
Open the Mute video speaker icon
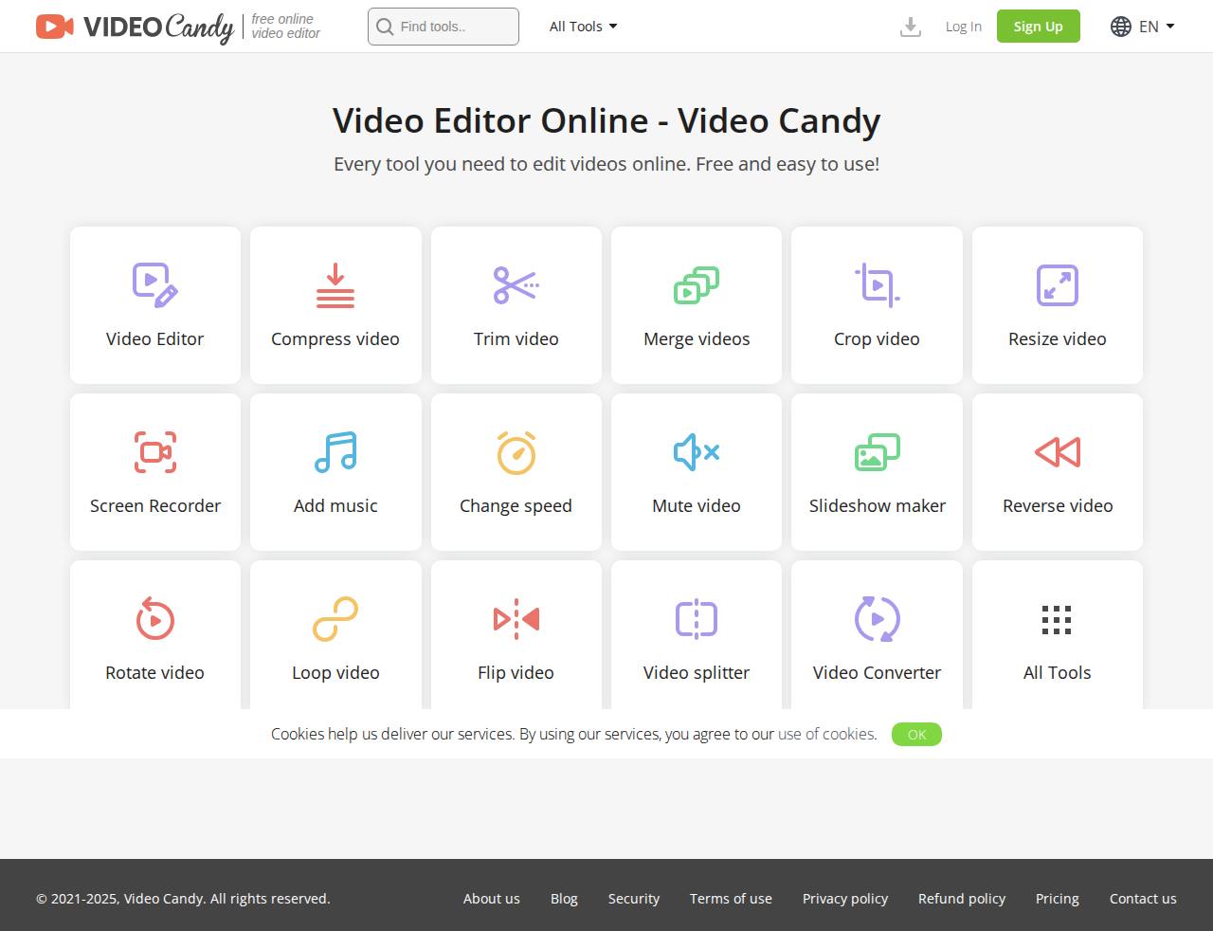click(x=697, y=452)
